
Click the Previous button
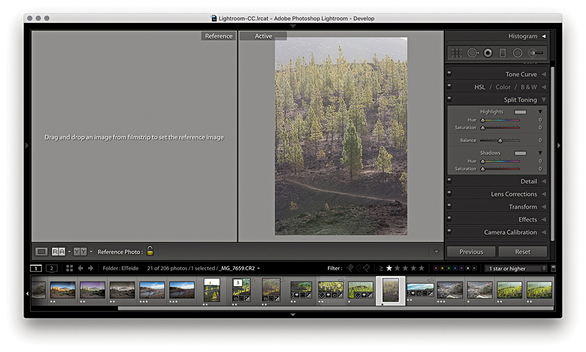[x=471, y=252]
